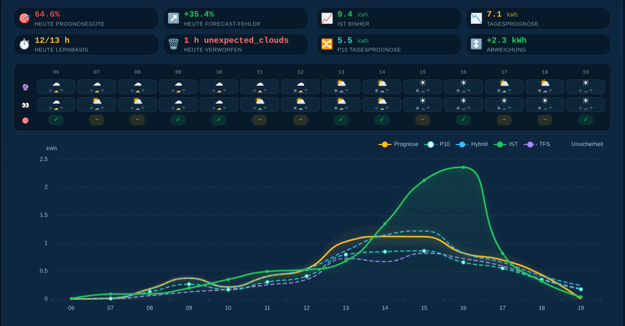Toggle the Prognose series in the legend
The height and width of the screenshot is (326, 625).
click(398, 144)
